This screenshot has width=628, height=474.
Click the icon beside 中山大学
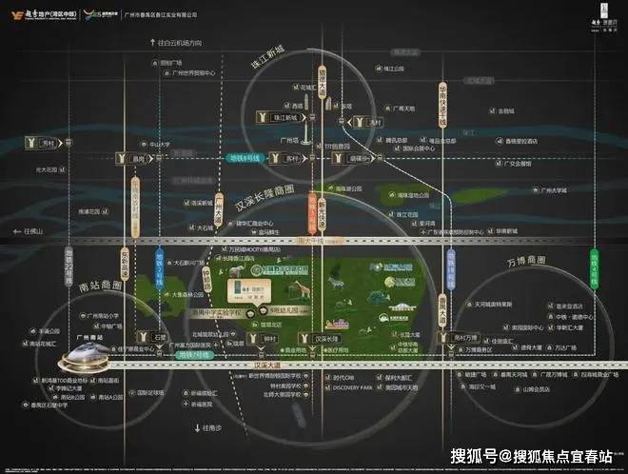click(144, 145)
